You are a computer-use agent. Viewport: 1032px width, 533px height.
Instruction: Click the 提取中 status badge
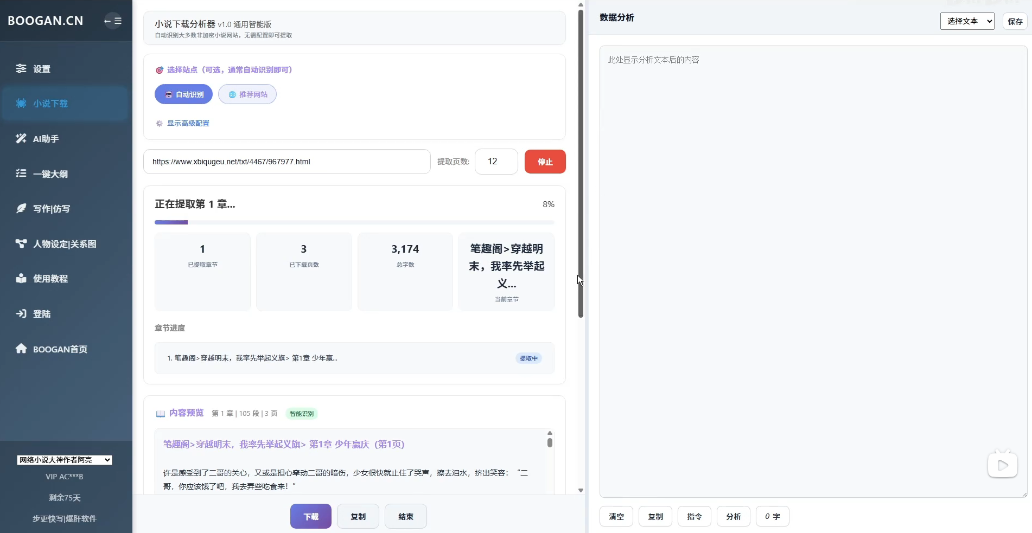[x=528, y=358]
